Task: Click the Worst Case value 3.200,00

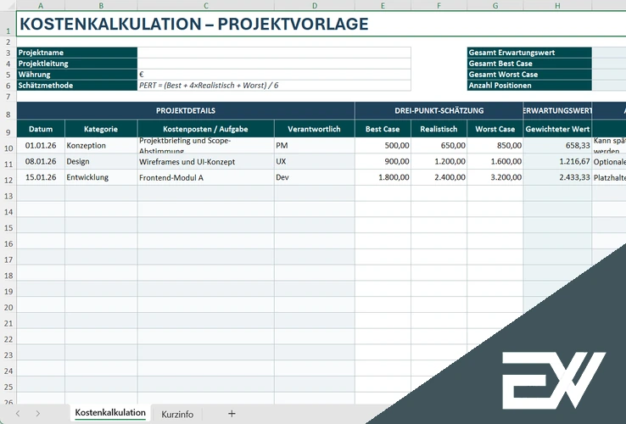Action: pos(495,177)
